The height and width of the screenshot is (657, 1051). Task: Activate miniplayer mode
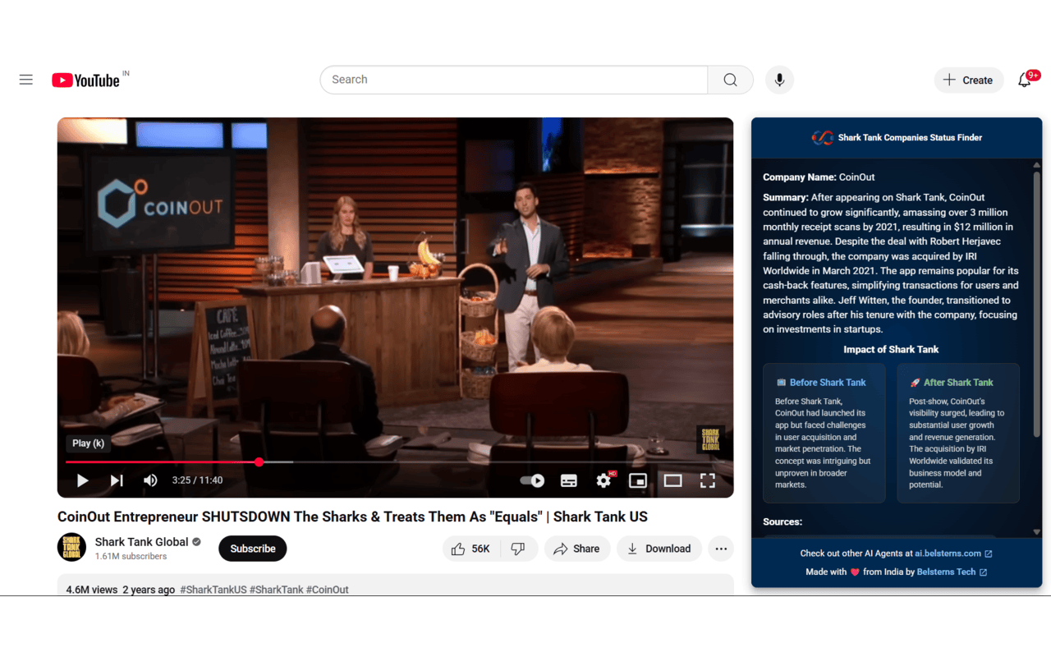pos(638,480)
